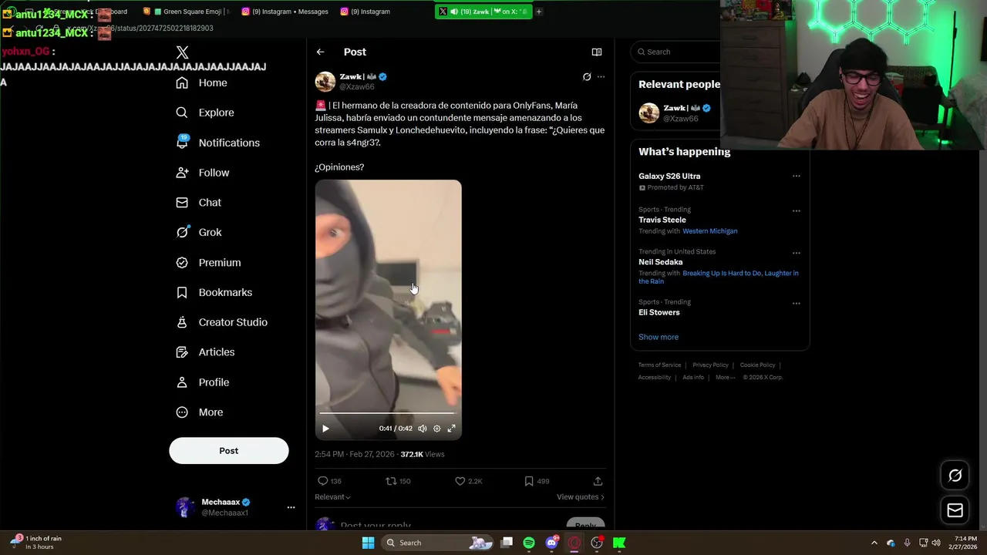Viewport: 987px width, 555px height.
Task: Expand the More menu in sidebar
Action: (200, 412)
